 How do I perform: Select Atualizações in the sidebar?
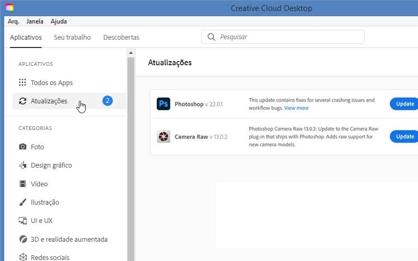pyautogui.click(x=69, y=101)
